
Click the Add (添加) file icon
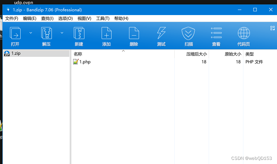click(x=106, y=33)
